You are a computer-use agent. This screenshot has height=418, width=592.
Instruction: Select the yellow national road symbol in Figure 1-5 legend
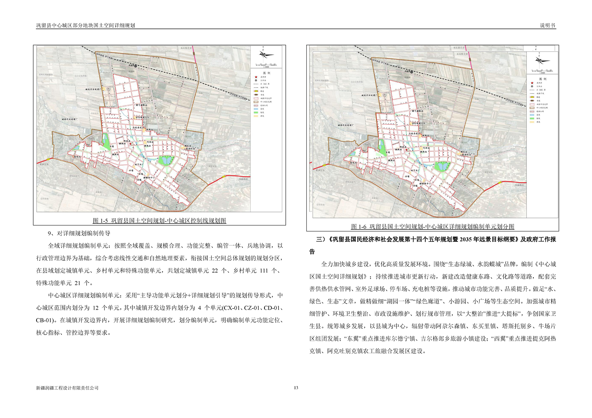256,91
